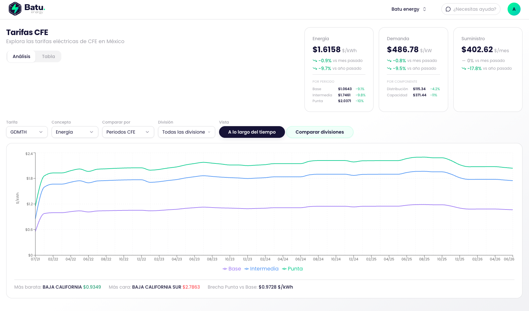This screenshot has width=529, height=311.
Task: Click the Demanda monthly trend arrow icon
Action: 389,61
